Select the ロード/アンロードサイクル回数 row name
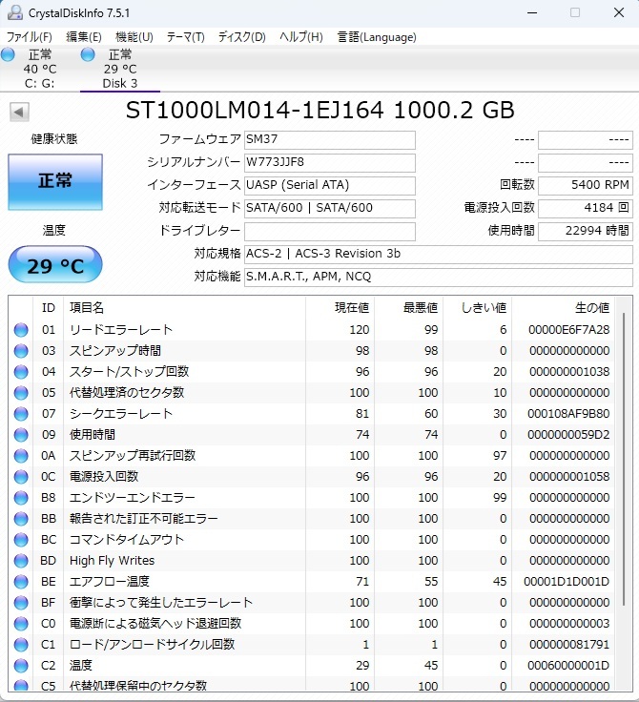 click(x=153, y=645)
